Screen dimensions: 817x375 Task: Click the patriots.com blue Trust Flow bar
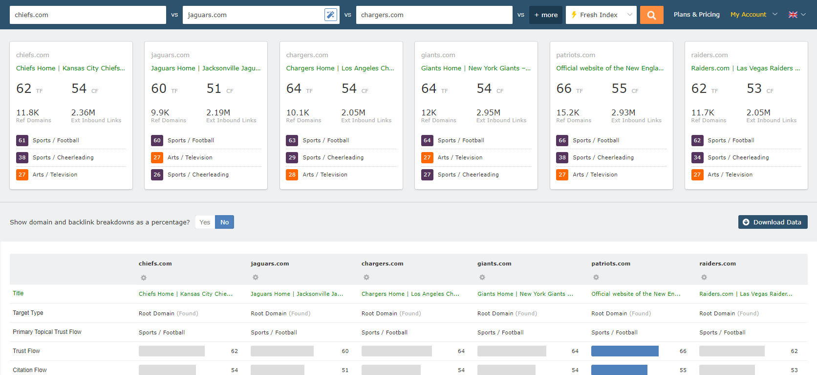tap(624, 351)
